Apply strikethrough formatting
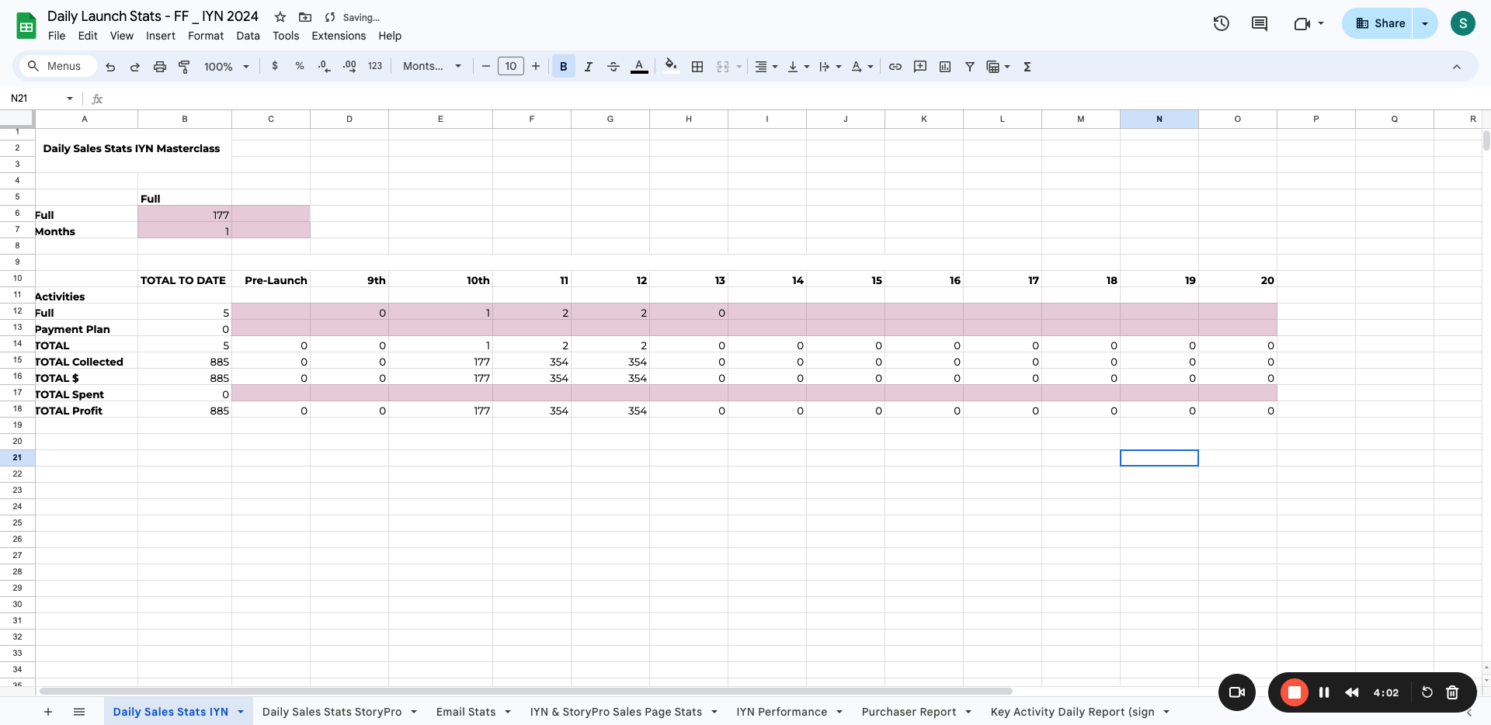 (x=613, y=67)
